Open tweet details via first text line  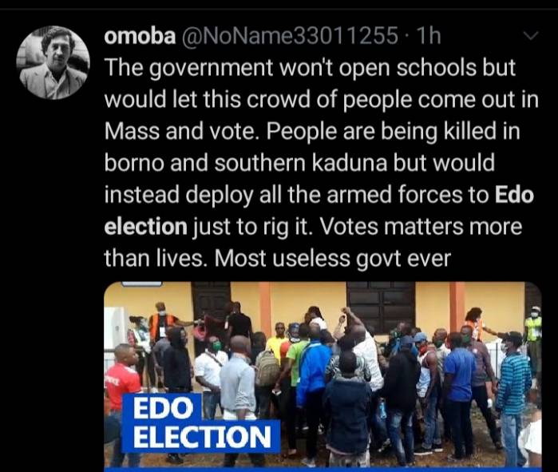pos(310,68)
